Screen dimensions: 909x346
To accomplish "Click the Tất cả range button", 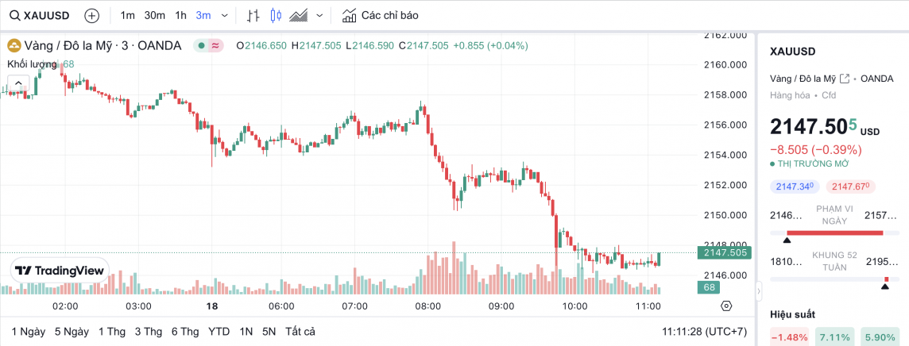I will point(300,331).
